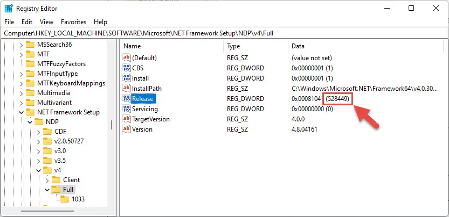Expand the MTFInputType key
This screenshot has width=449, height=217.
pyautogui.click(x=21, y=74)
